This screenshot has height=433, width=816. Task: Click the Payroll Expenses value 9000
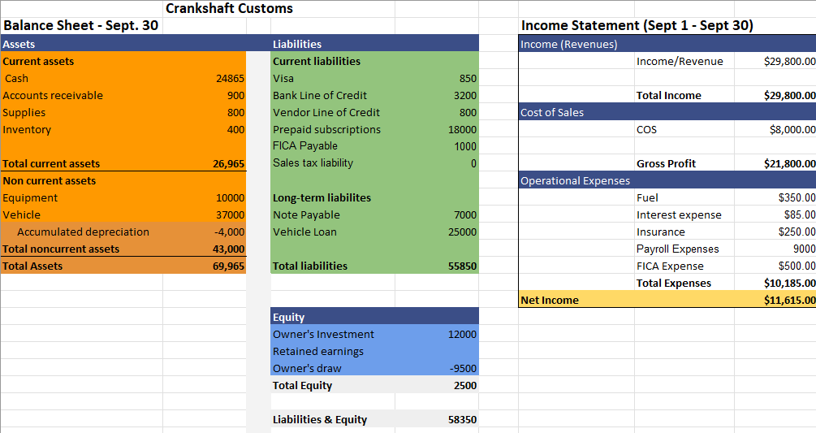(x=804, y=249)
